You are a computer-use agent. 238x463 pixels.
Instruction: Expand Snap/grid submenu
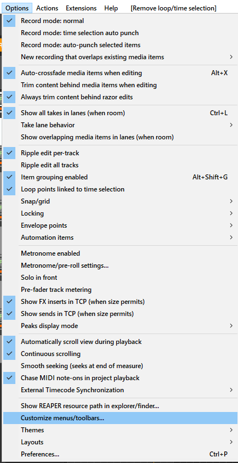[120, 201]
